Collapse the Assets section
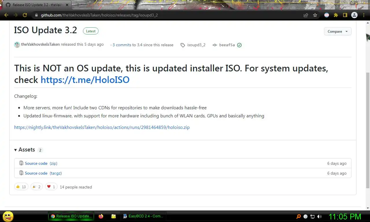370x222 pixels. coord(25,150)
